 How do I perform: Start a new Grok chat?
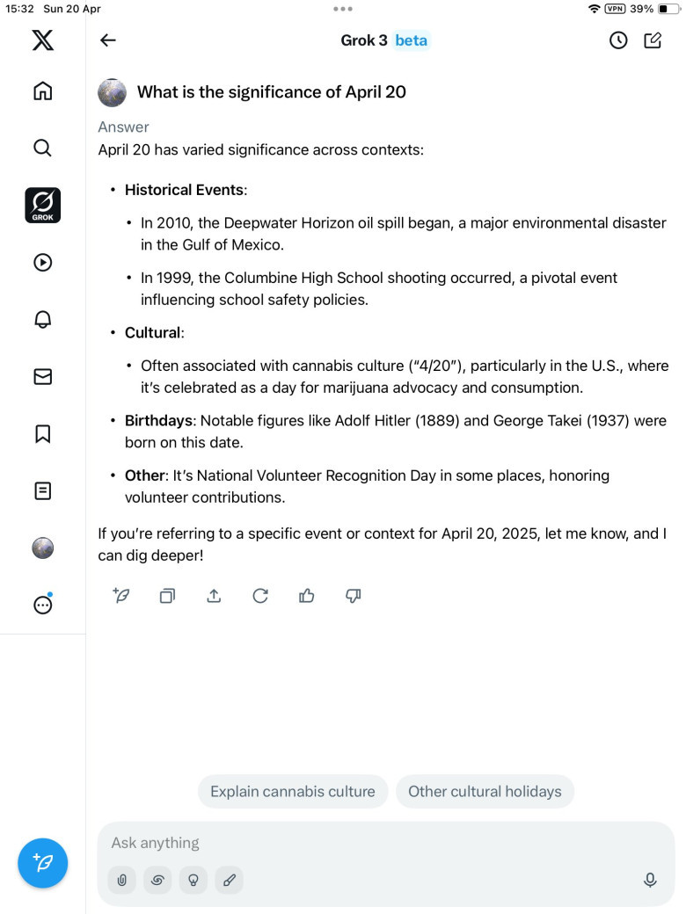point(653,40)
